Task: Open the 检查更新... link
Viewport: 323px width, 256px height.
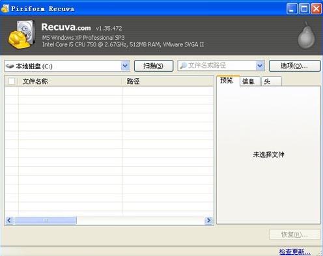Action: point(294,251)
